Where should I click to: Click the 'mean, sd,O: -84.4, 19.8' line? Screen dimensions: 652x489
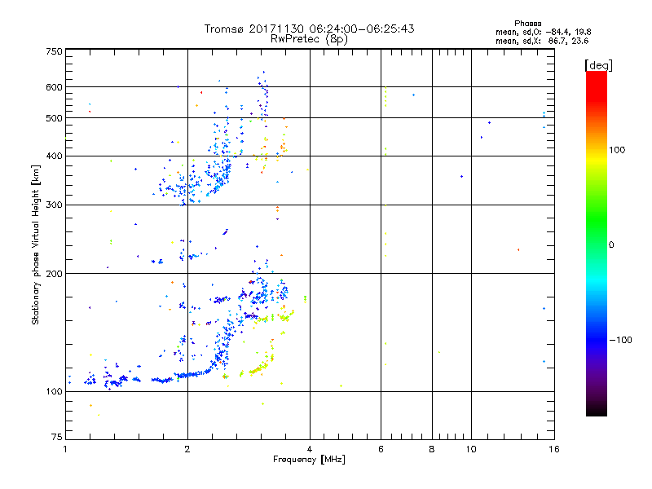(x=543, y=32)
